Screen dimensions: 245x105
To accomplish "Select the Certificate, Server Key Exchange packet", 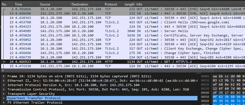I will tap(123, 35).
